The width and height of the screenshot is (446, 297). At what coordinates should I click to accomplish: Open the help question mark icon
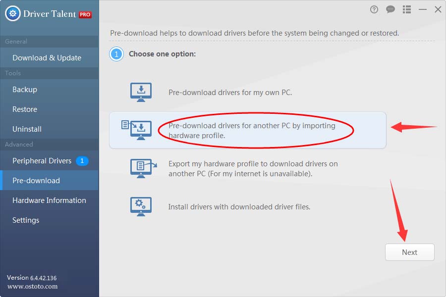pos(374,10)
